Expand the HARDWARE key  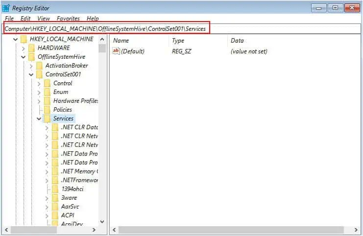(23, 48)
